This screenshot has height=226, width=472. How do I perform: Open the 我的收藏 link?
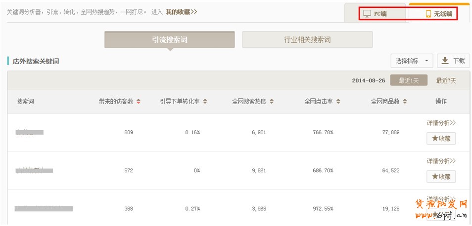pos(181,12)
